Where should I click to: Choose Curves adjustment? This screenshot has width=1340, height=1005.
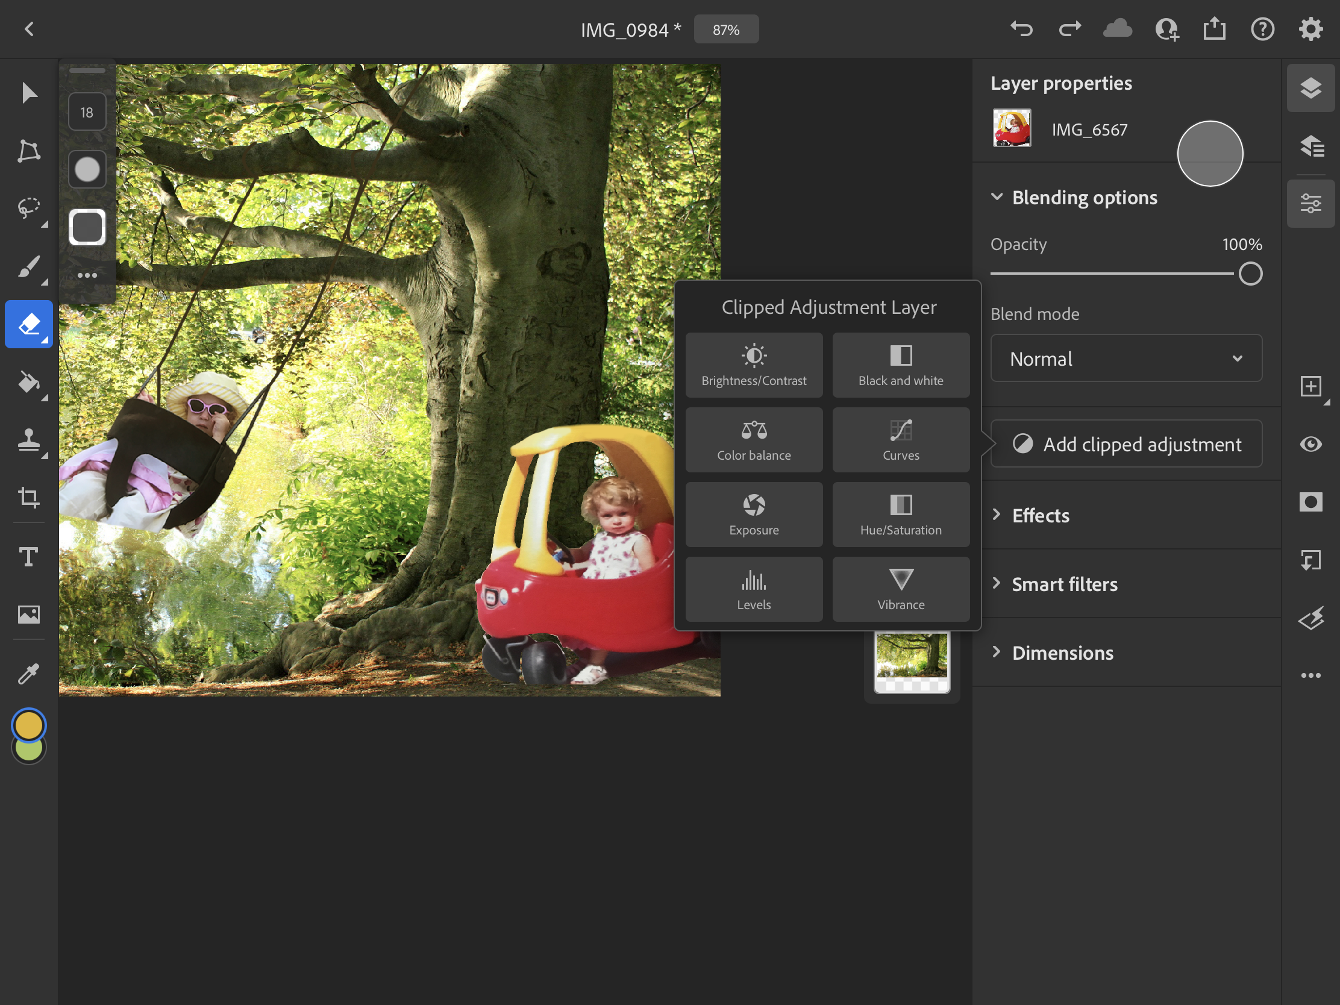[900, 440]
